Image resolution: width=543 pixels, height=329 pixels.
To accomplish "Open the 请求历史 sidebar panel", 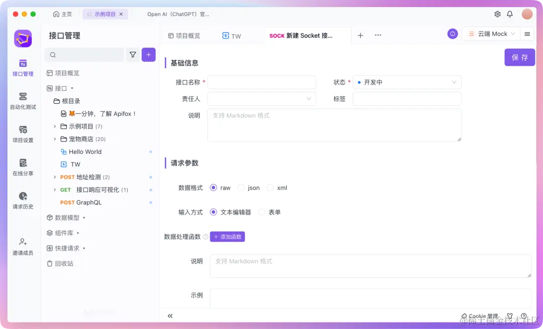I will [23, 200].
